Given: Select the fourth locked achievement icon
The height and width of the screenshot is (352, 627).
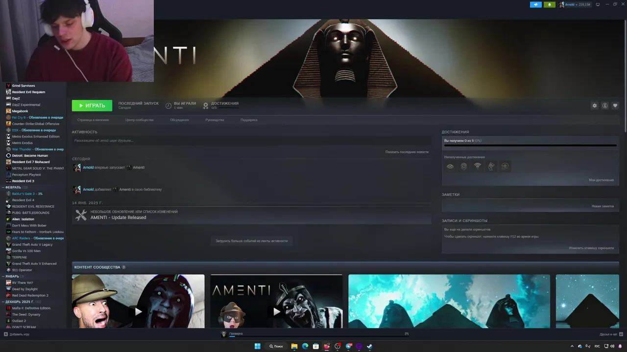Looking at the screenshot, I should click(491, 166).
